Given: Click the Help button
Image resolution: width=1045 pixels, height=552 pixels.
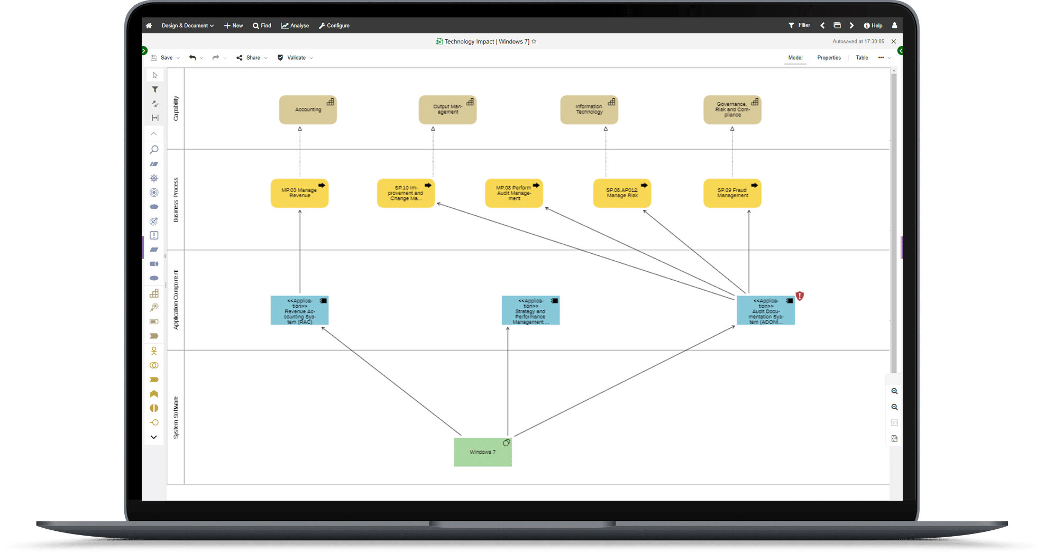Looking at the screenshot, I should coord(873,25).
